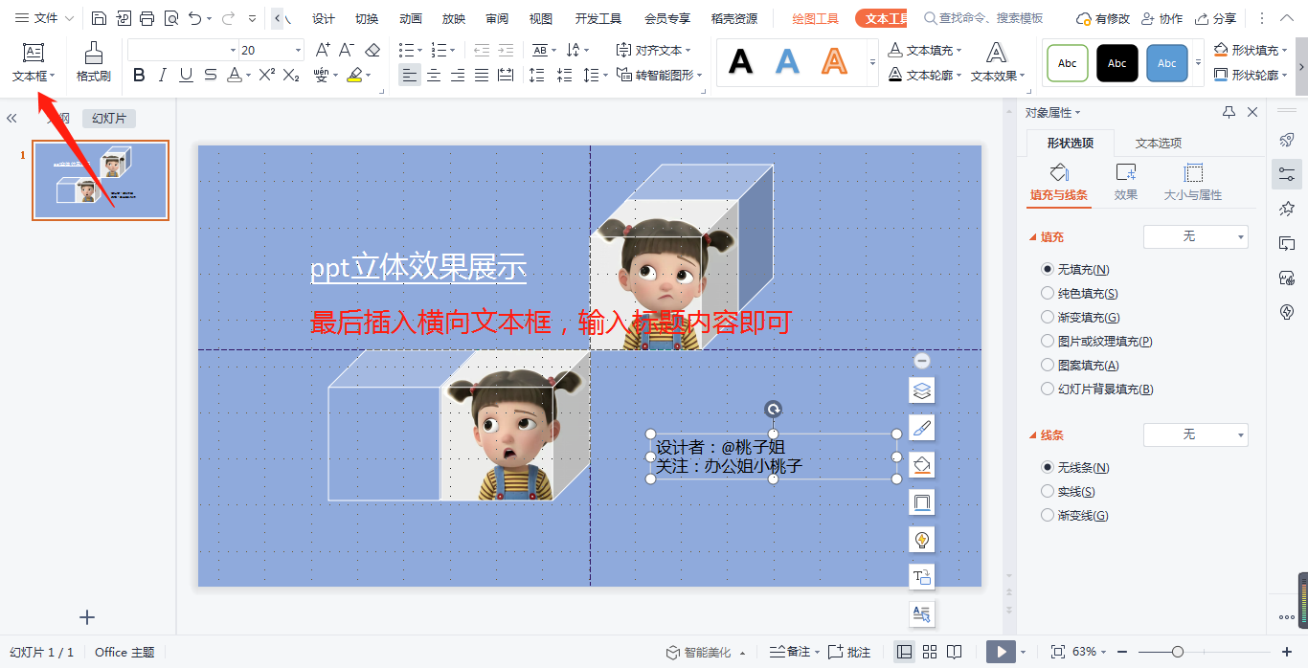
Task: Align text right
Action: click(x=458, y=75)
